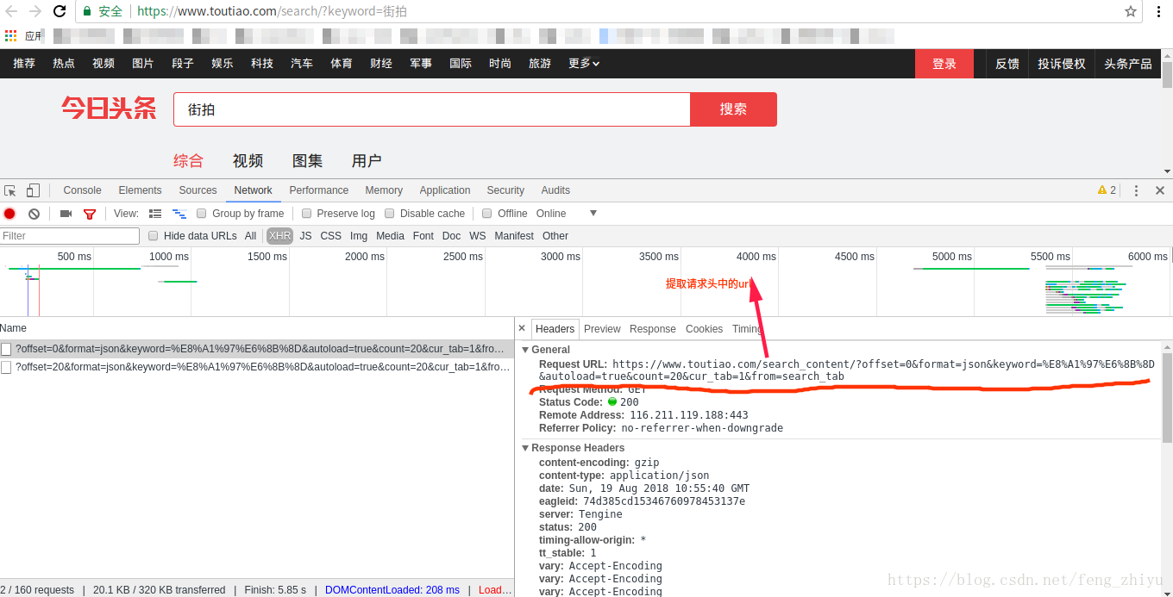This screenshot has height=597, width=1173.
Task: Click the Name column header
Action: 257,328
